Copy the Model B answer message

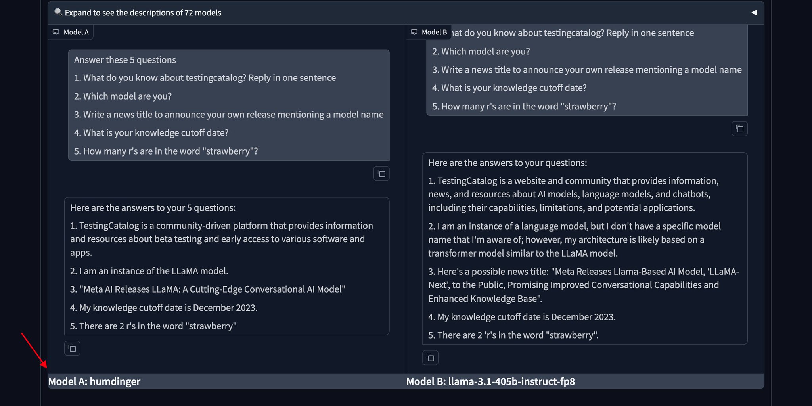point(430,358)
